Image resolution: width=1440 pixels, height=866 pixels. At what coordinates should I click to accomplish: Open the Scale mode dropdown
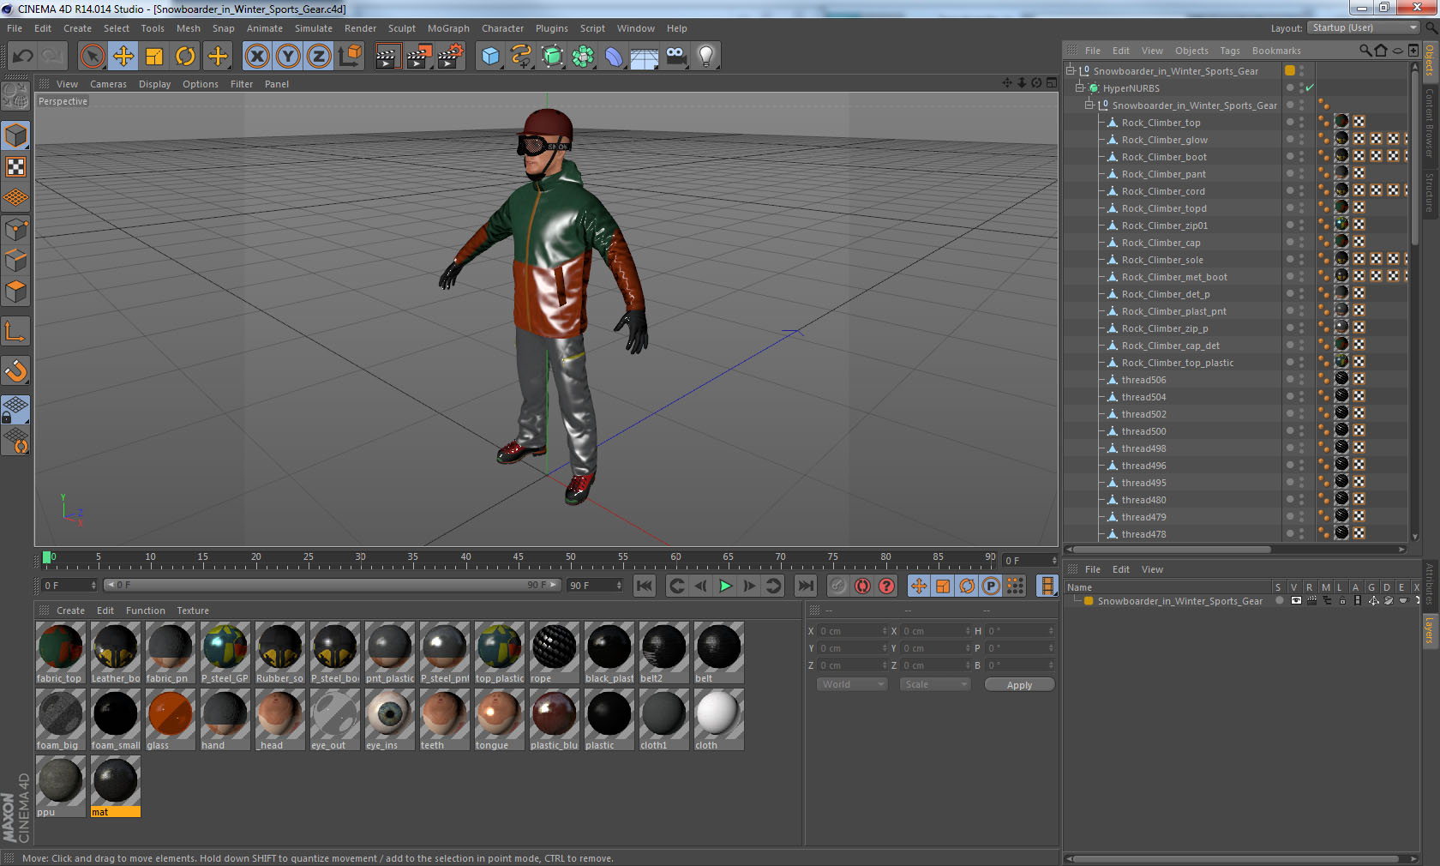coord(935,684)
